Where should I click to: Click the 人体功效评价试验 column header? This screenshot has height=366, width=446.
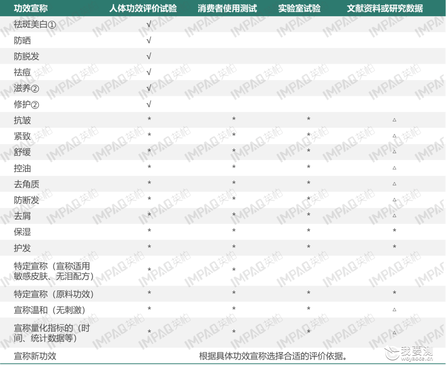[x=143, y=8]
